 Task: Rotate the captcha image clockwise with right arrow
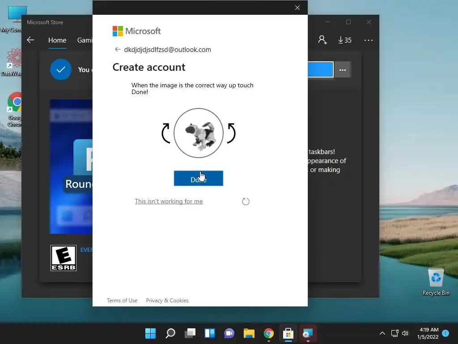point(231,133)
